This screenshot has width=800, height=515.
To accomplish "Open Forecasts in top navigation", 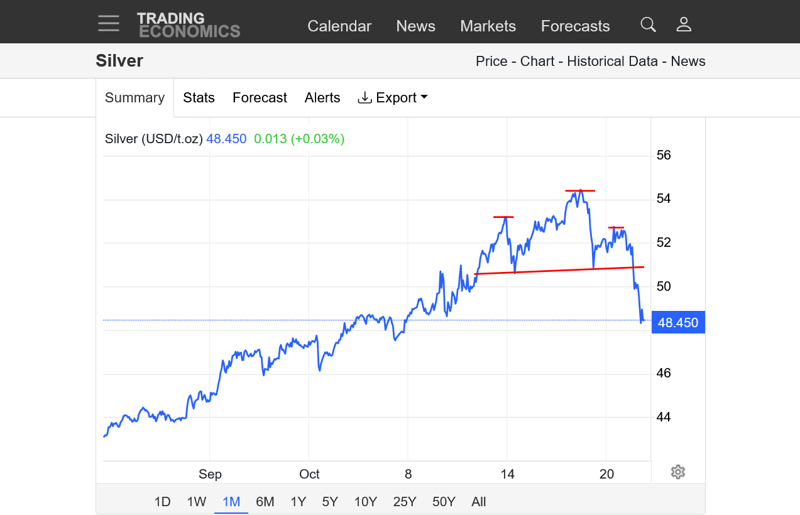I will 575,26.
